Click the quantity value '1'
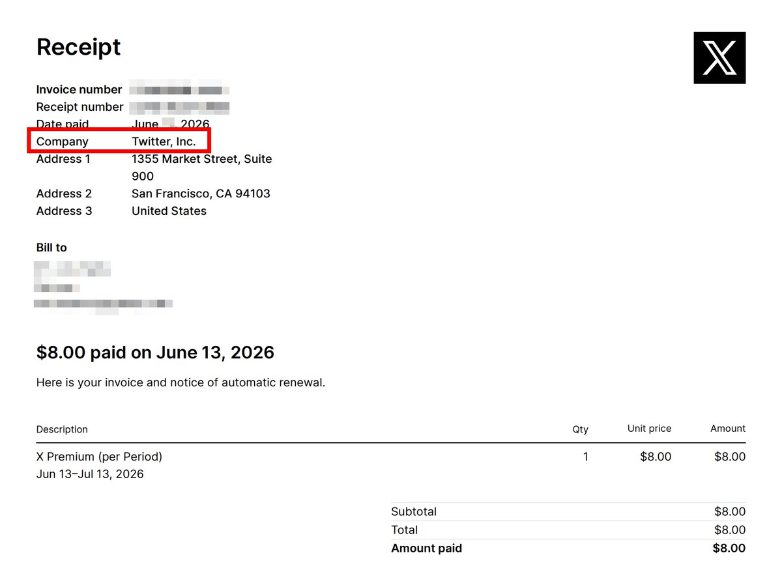 point(585,457)
